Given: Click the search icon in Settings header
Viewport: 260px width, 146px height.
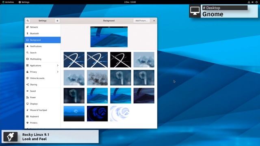Looking at the screenshot, I should 28,21.
